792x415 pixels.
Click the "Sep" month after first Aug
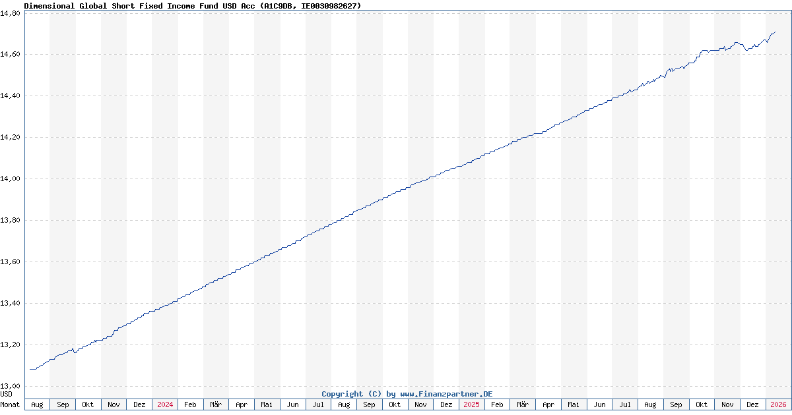click(x=63, y=404)
